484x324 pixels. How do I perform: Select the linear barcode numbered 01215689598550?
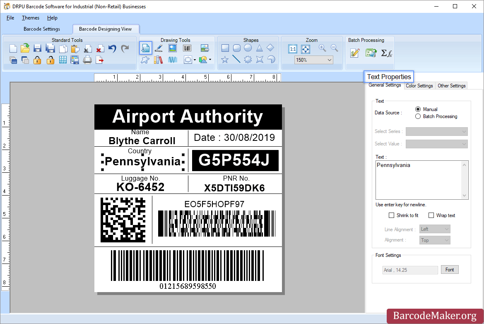pos(188,266)
